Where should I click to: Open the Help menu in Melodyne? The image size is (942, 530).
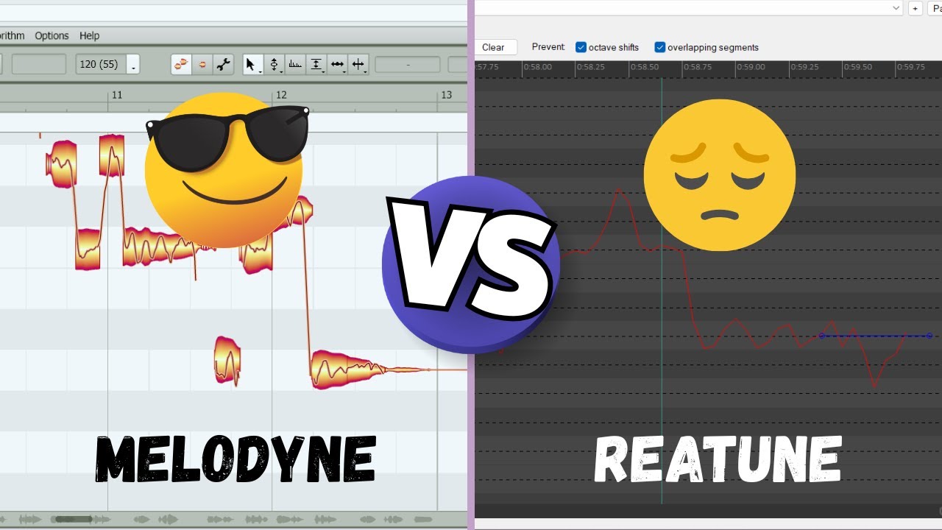tap(89, 35)
